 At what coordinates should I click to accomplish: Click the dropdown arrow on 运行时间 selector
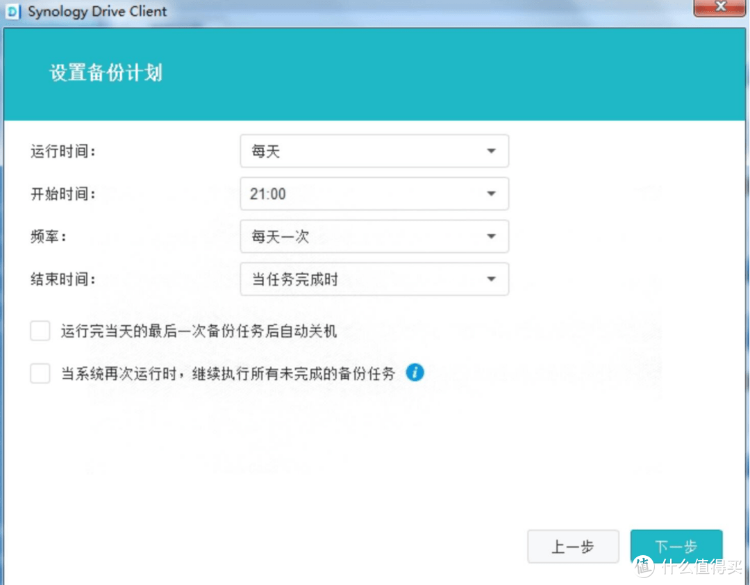[491, 151]
